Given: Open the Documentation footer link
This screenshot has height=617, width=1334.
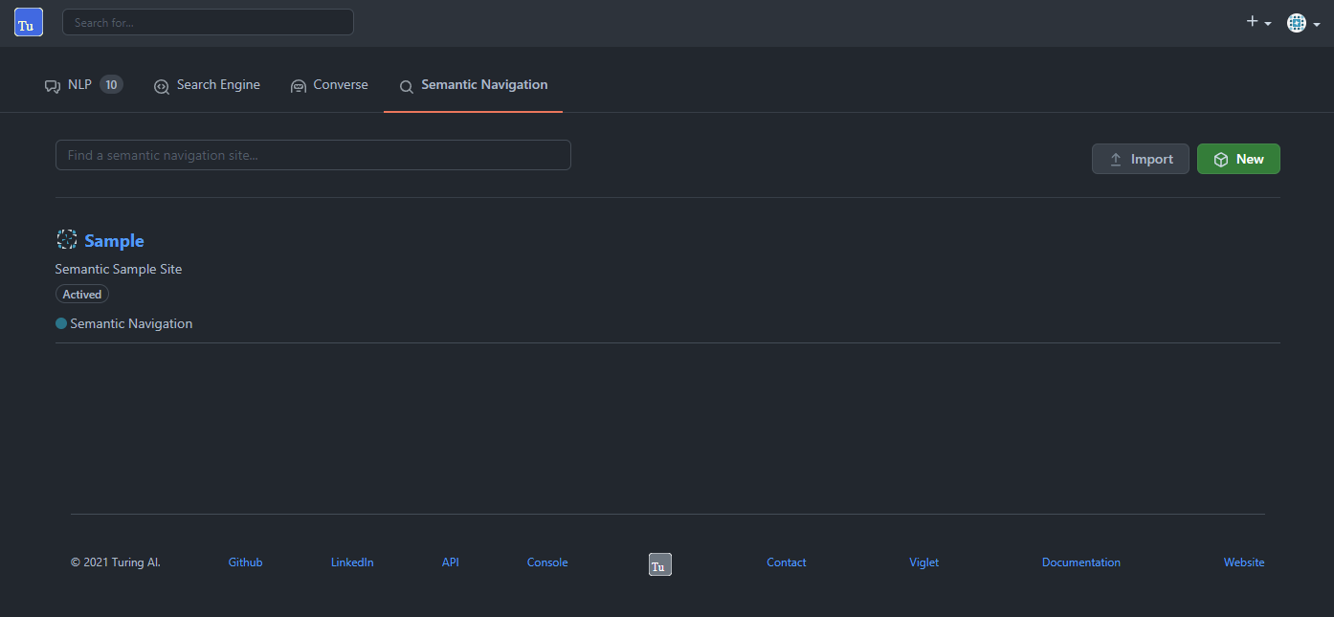Looking at the screenshot, I should click(x=1080, y=562).
